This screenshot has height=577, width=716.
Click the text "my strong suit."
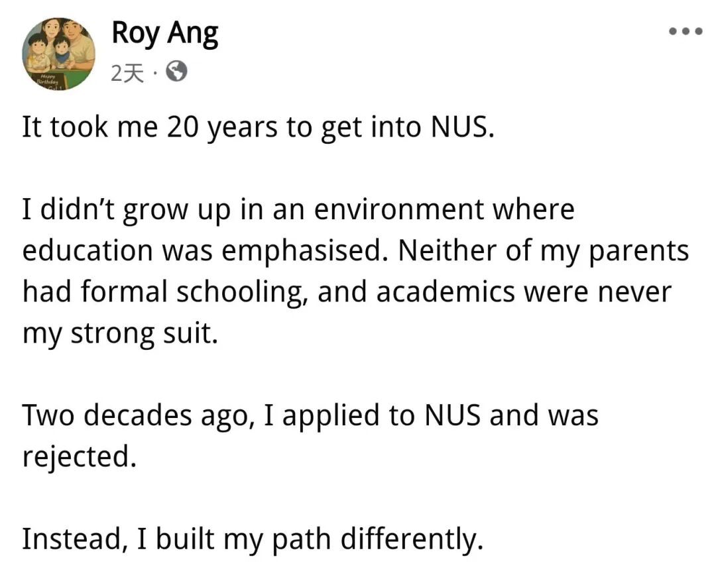(120, 333)
